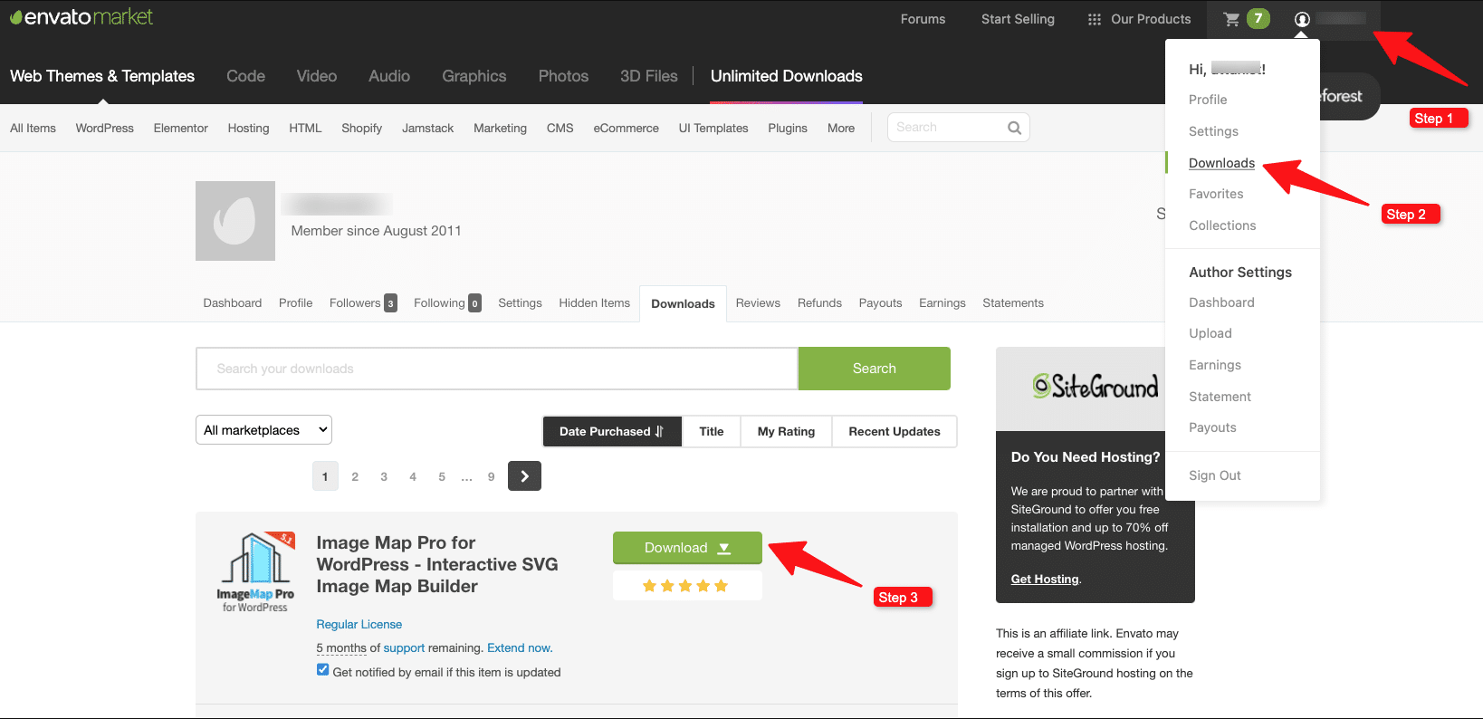Click the user account avatar icon
Screen dimensions: 1483x719
click(1302, 19)
